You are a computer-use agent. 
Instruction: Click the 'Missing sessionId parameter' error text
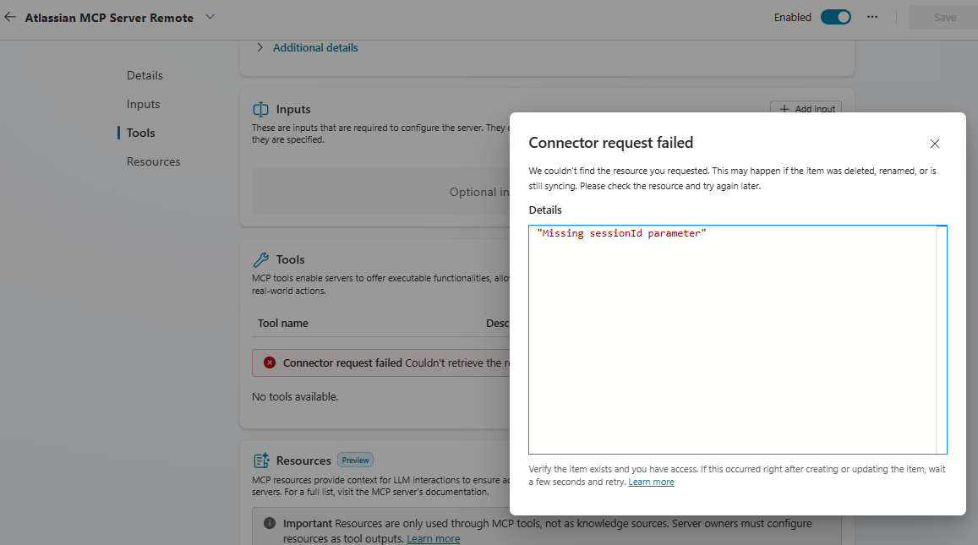pos(621,233)
